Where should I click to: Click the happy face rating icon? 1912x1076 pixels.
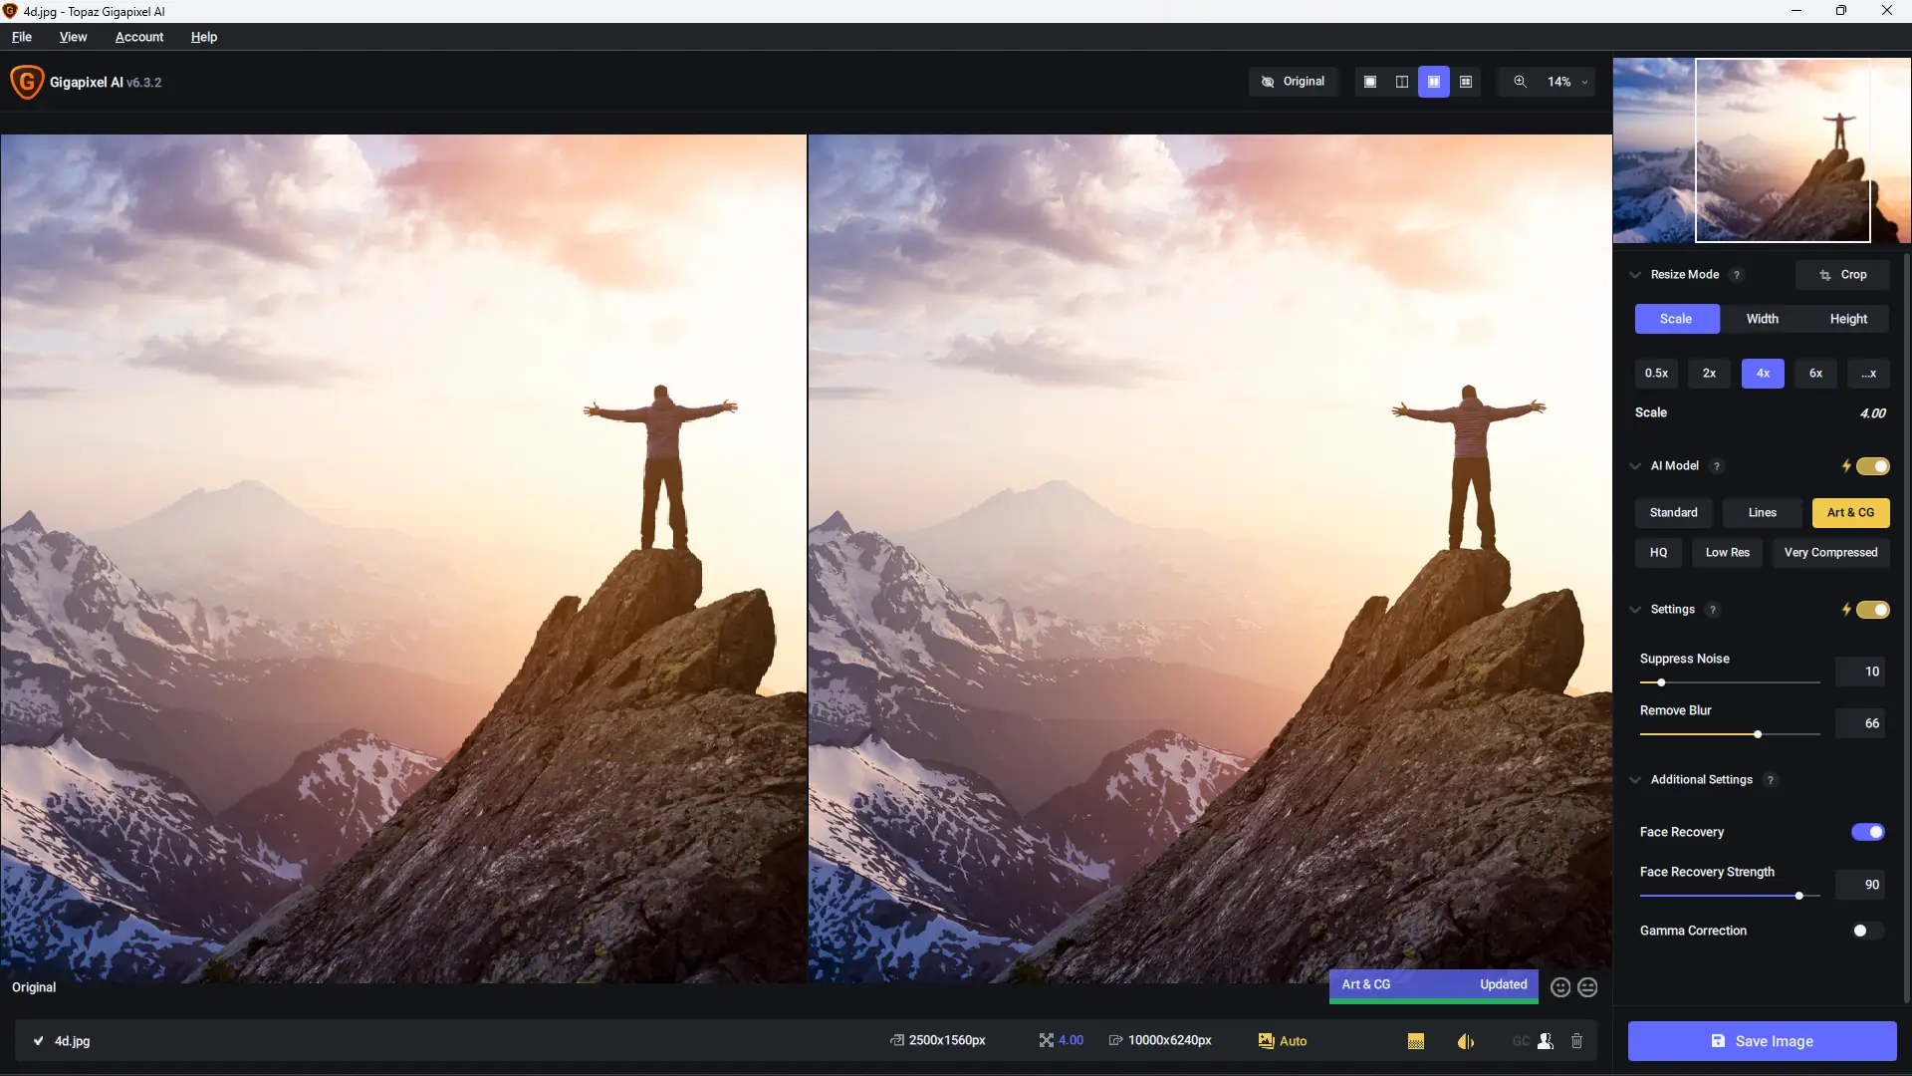(1560, 986)
